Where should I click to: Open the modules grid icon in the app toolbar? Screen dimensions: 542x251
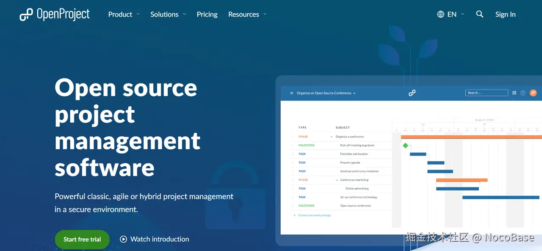coord(514,92)
